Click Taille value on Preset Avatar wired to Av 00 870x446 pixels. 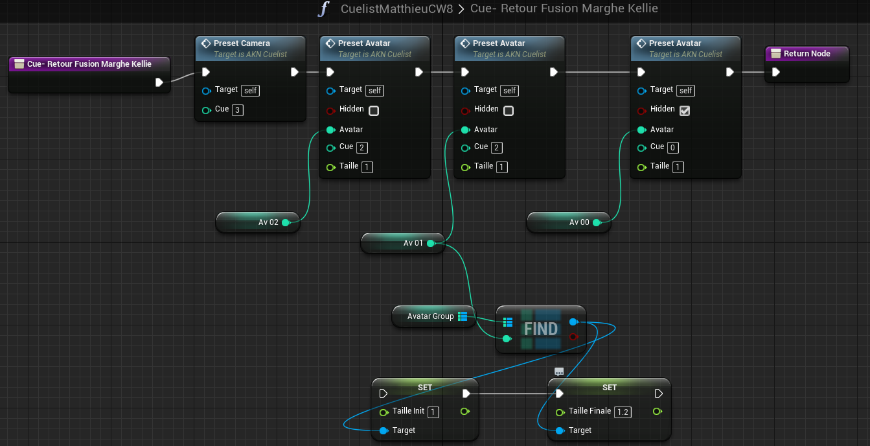[678, 167]
